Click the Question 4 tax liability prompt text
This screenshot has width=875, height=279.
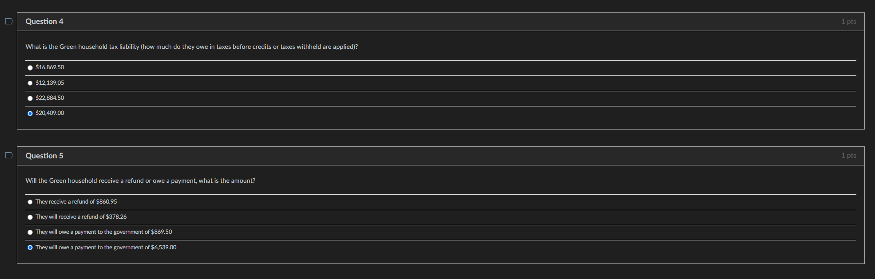pyautogui.click(x=192, y=46)
